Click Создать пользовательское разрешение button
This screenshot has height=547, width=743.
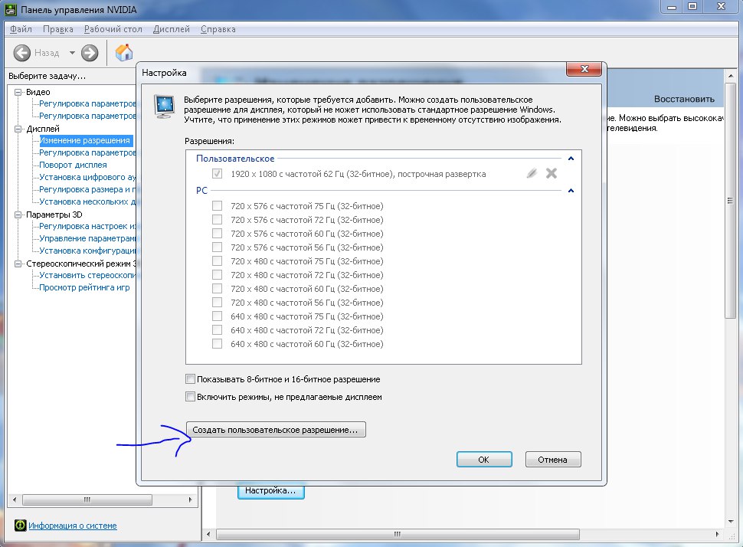(x=276, y=430)
